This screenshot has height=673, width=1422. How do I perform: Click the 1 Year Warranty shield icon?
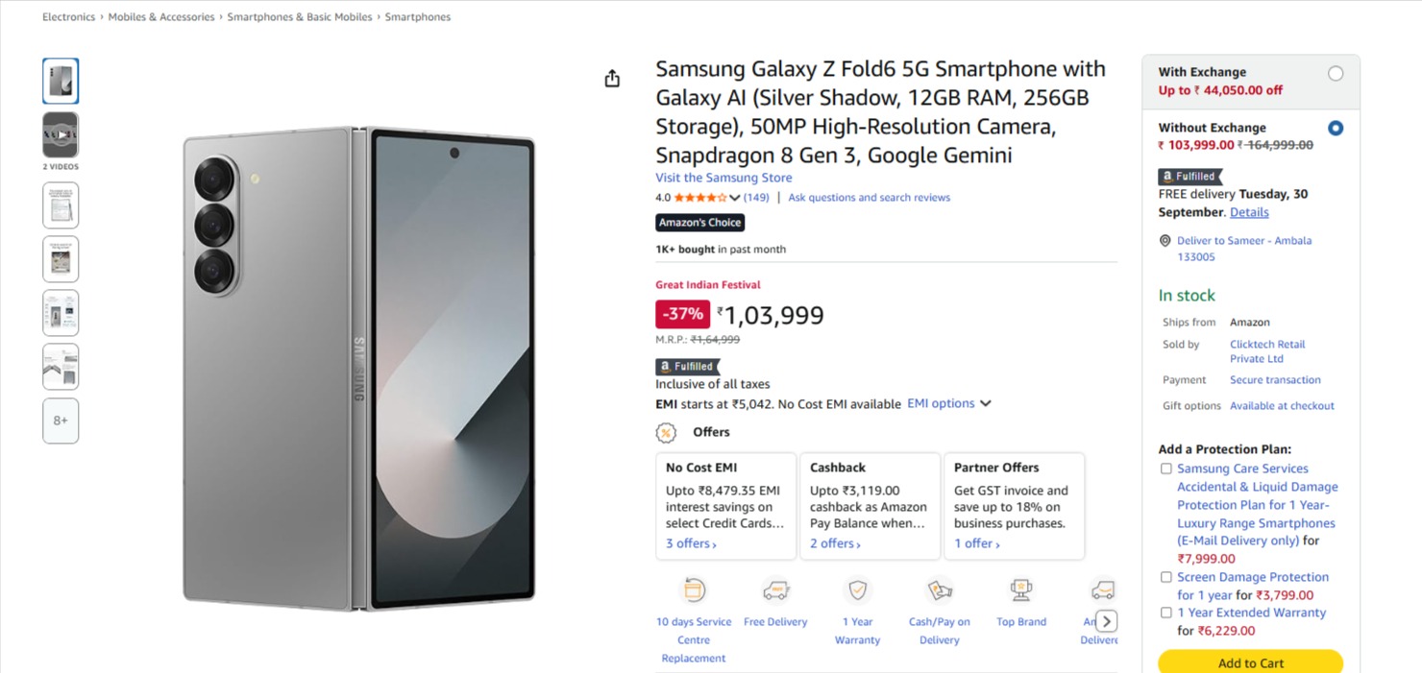pyautogui.click(x=857, y=589)
